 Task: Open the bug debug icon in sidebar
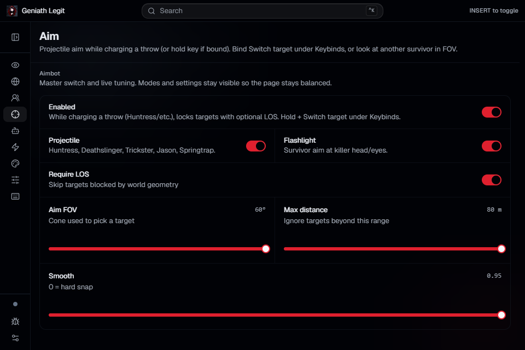coord(15,322)
